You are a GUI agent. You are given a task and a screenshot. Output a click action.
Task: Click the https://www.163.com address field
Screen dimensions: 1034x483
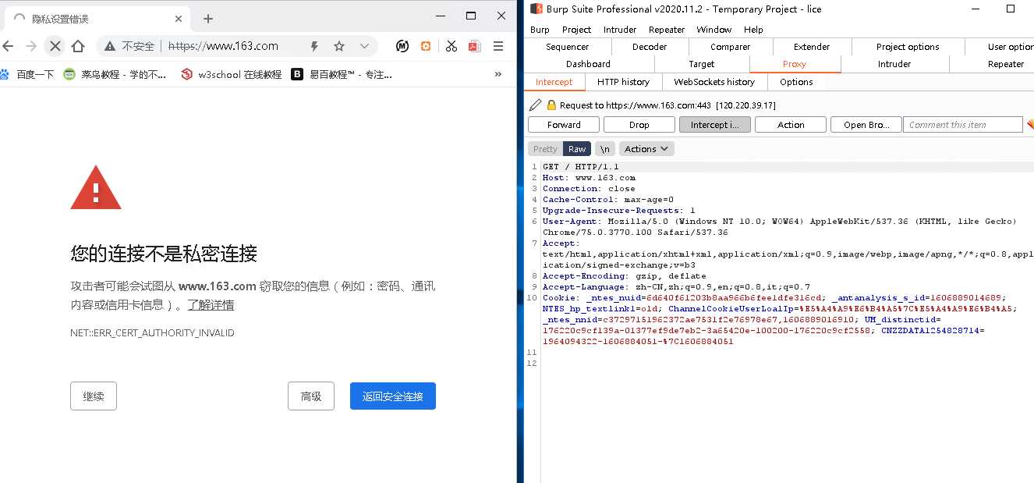[x=224, y=46]
